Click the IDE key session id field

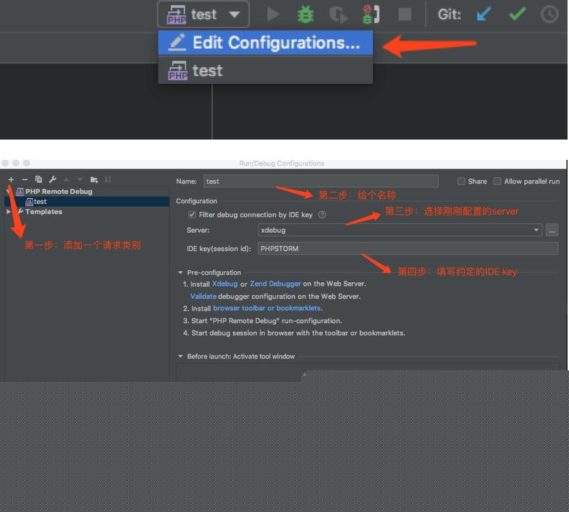[407, 249]
